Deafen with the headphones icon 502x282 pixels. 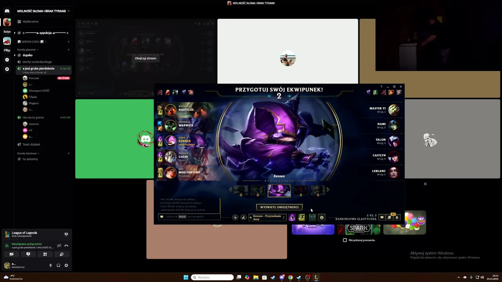coord(58,265)
